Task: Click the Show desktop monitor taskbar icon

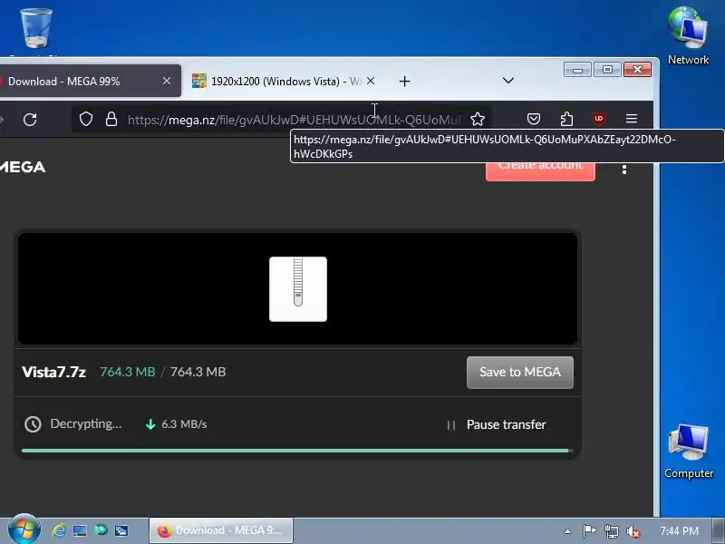Action: (80, 530)
